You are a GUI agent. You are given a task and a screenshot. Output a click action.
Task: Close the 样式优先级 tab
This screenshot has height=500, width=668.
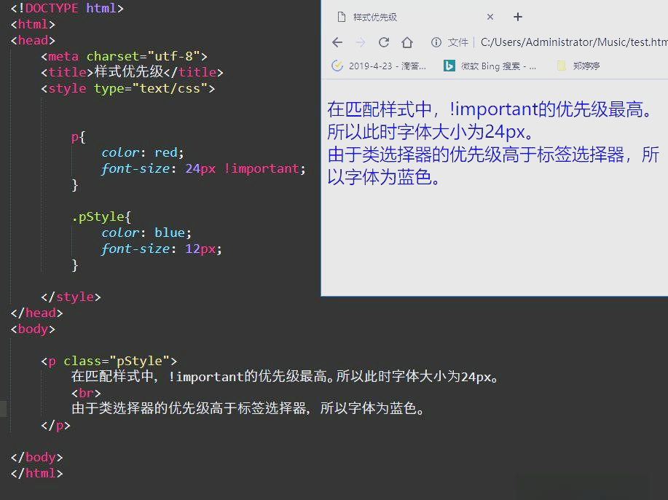(490, 17)
